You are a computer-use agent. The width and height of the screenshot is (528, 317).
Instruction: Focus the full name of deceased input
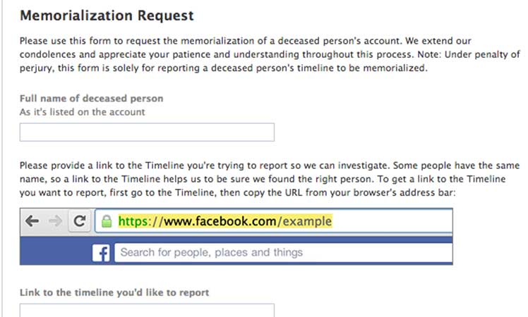point(147,132)
